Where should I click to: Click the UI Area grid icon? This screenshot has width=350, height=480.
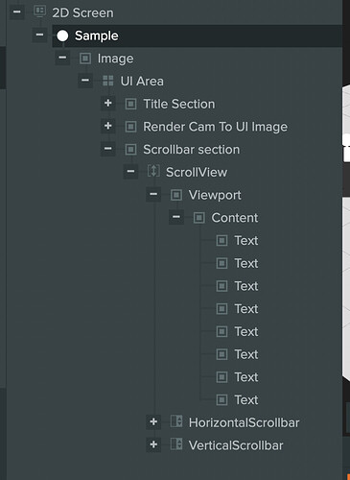coord(108,81)
